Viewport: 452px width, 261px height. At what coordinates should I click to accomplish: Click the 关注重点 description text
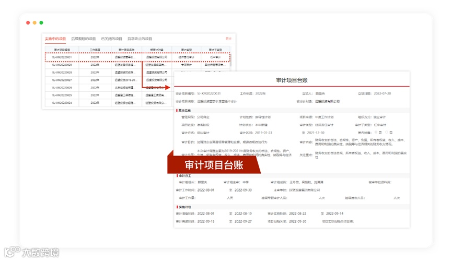(361, 155)
